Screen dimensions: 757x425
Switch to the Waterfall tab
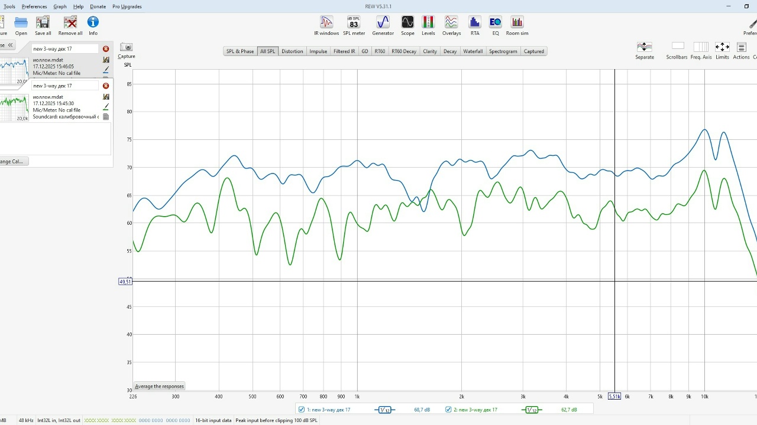[473, 51]
